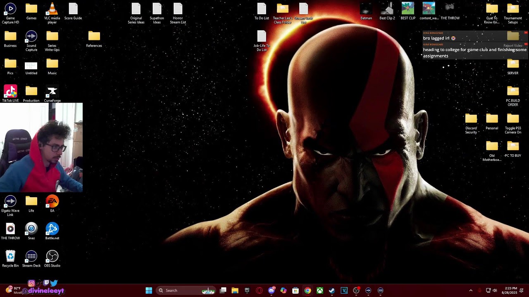The width and height of the screenshot is (529, 297).
Task: Launch Epic Games from the taskbar
Action: 247,290
